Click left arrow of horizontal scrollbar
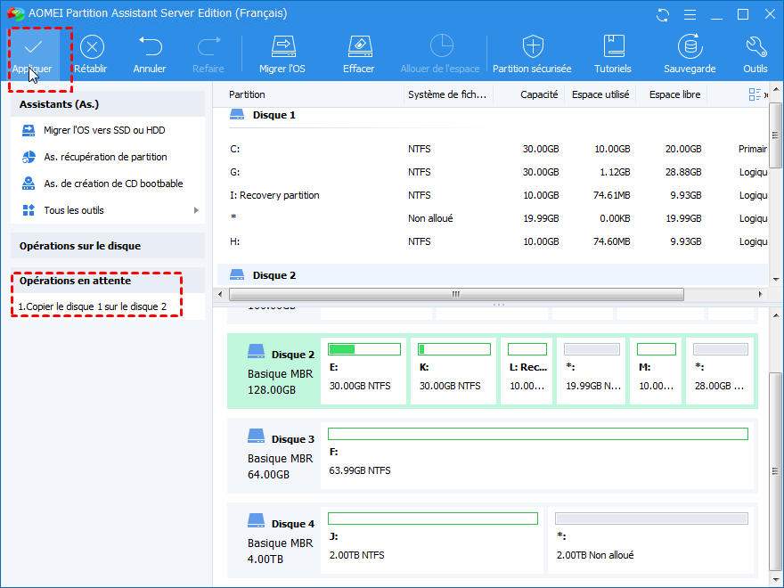Viewport: 784px width, 588px height. click(221, 295)
